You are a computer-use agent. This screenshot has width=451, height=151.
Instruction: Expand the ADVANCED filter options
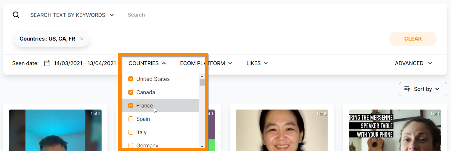point(414,63)
